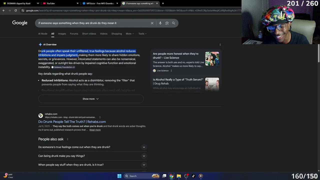Open the Drug Rehab 'Truth Serum' article
320x180 pixels.
pyautogui.click(x=178, y=81)
